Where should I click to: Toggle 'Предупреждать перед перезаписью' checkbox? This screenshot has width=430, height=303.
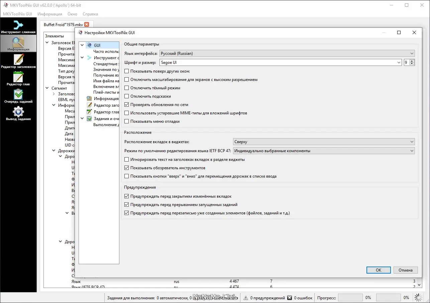point(126,213)
